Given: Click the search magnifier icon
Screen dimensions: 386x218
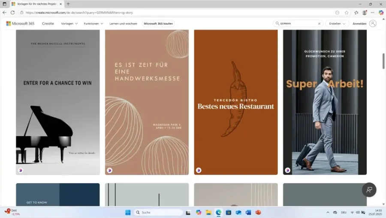Looking at the screenshot, I should click(x=277, y=24).
